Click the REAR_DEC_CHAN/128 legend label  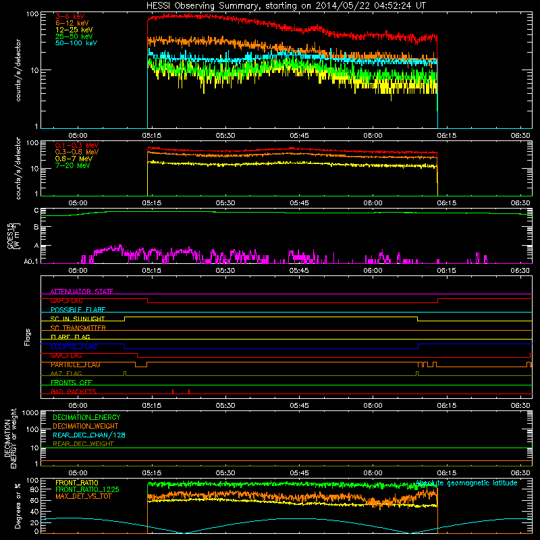[89, 435]
